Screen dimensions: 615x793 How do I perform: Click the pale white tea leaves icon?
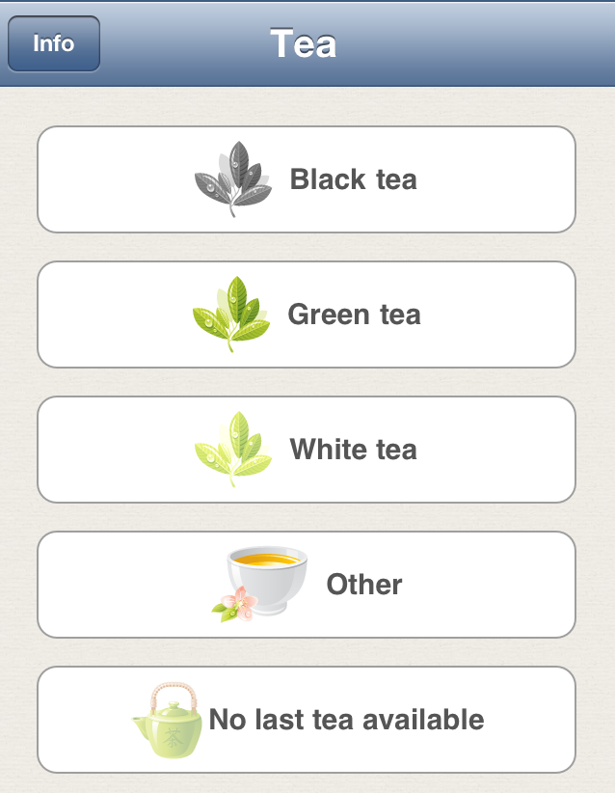point(233,450)
